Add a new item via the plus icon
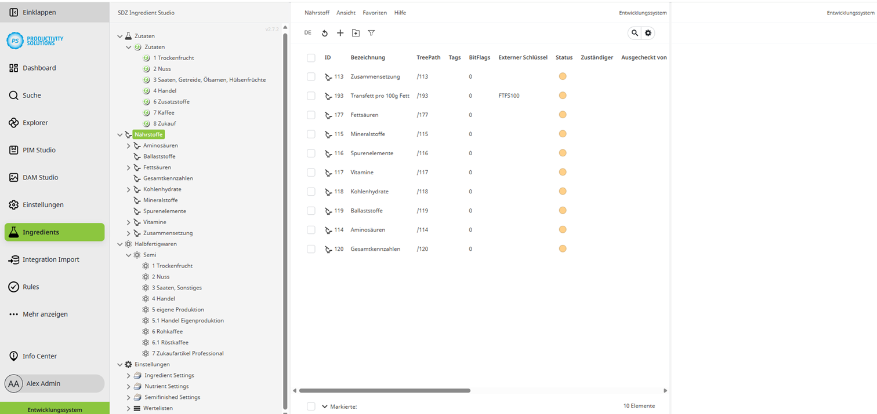This screenshot has width=877, height=414. 340,33
